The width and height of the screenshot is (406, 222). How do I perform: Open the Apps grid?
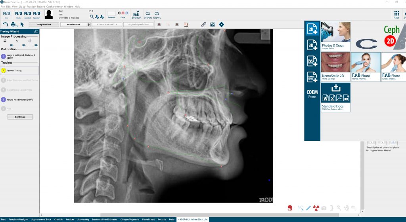[x=396, y=15]
